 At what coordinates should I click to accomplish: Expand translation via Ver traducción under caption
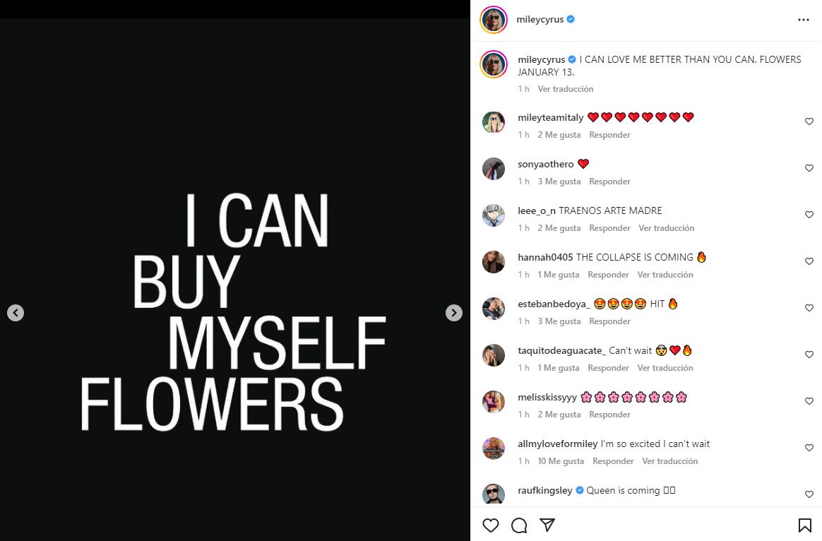pyautogui.click(x=566, y=89)
